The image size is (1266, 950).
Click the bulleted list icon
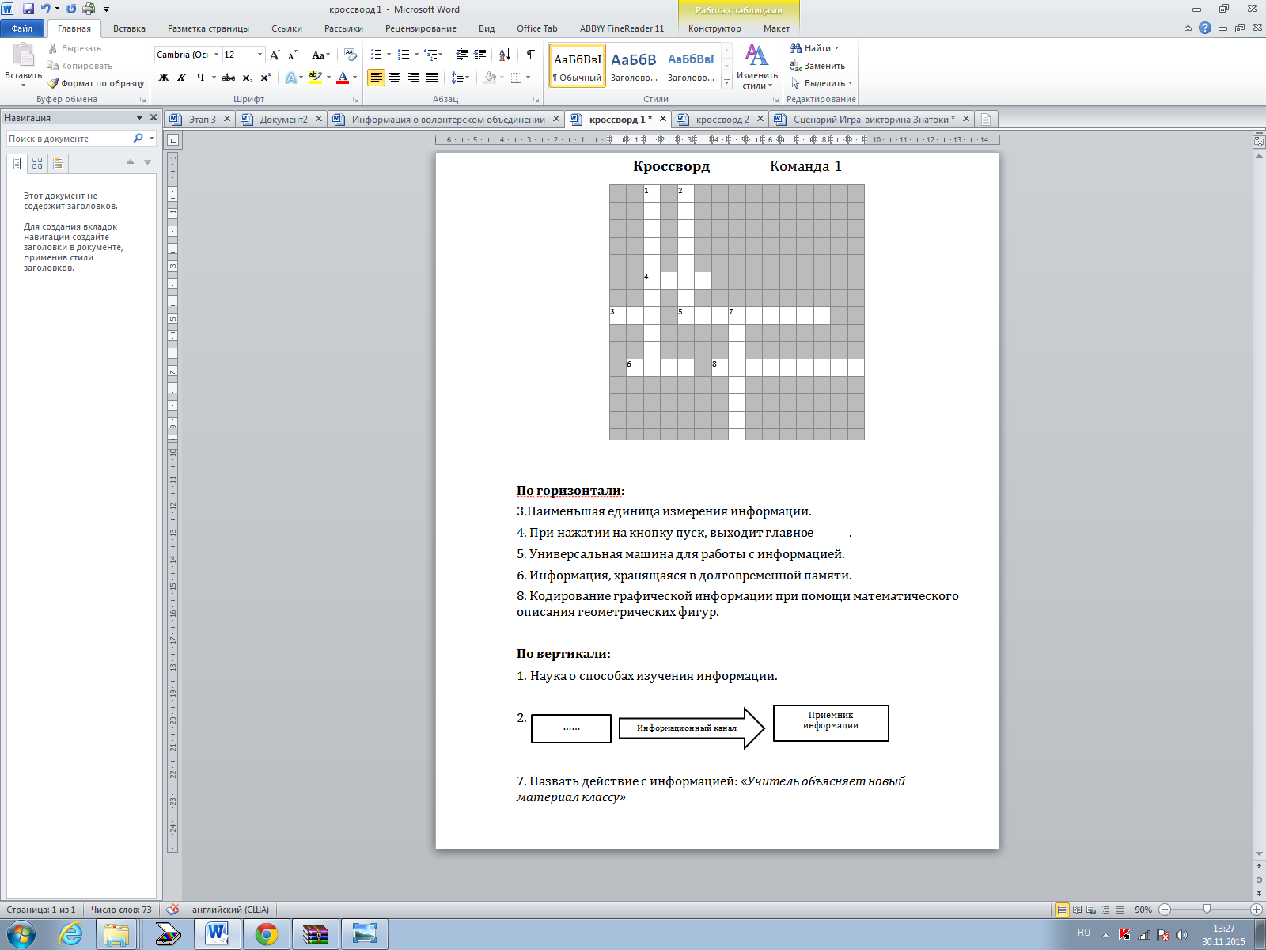(376, 55)
